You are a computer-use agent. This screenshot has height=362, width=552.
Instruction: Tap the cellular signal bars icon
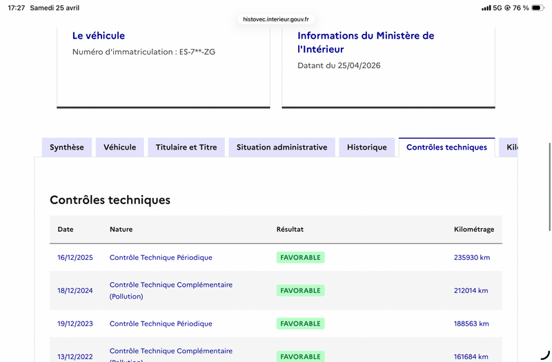pyautogui.click(x=486, y=8)
